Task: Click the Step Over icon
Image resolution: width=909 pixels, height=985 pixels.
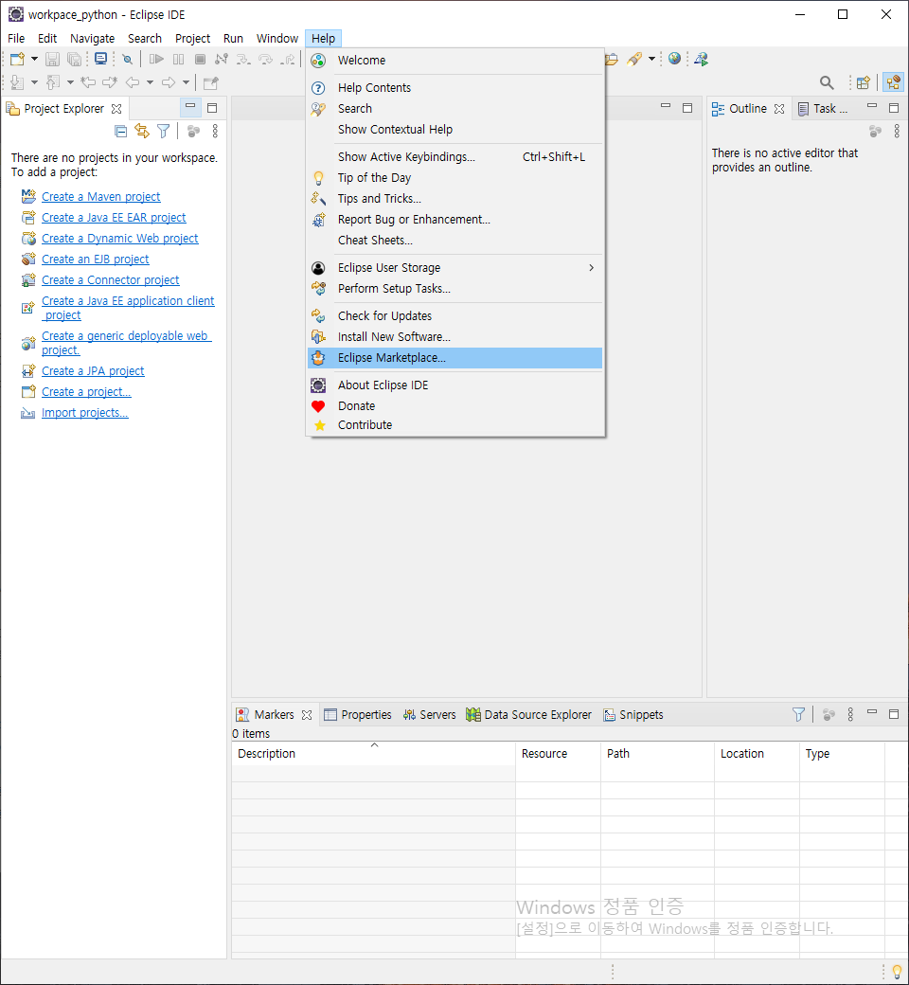Action: point(266,59)
